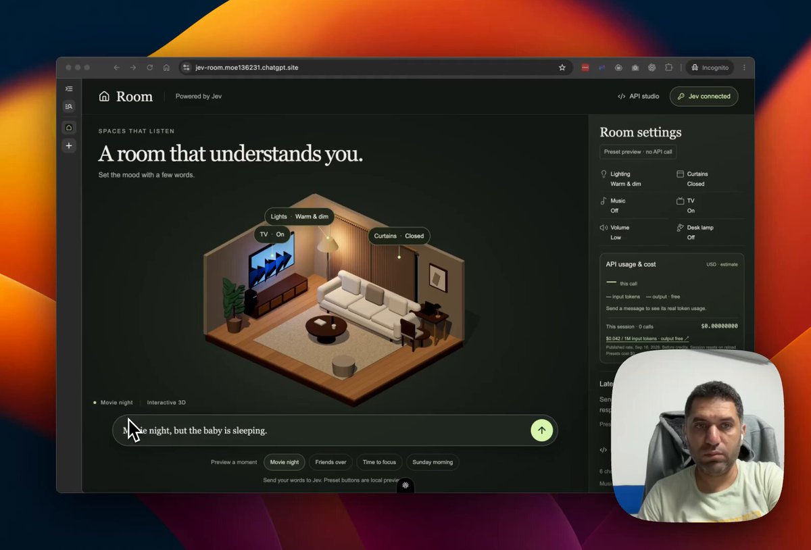Click the TV On label on the room

[x=272, y=234]
